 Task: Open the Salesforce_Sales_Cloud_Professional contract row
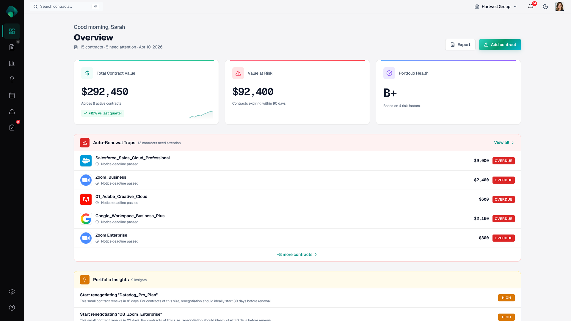pyautogui.click(x=133, y=158)
